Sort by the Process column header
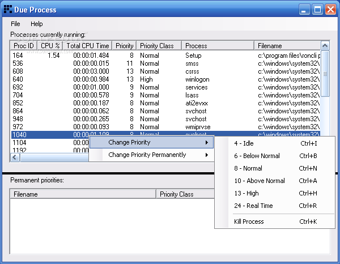This screenshot has width=340, height=264. [x=218, y=46]
